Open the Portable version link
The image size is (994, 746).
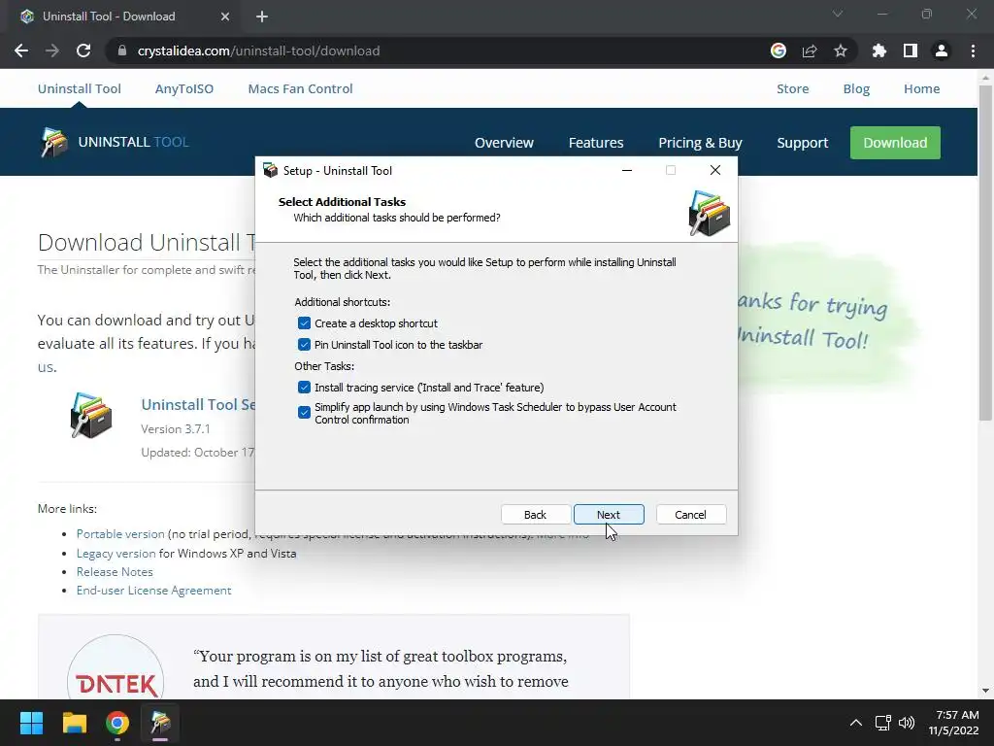tap(120, 534)
